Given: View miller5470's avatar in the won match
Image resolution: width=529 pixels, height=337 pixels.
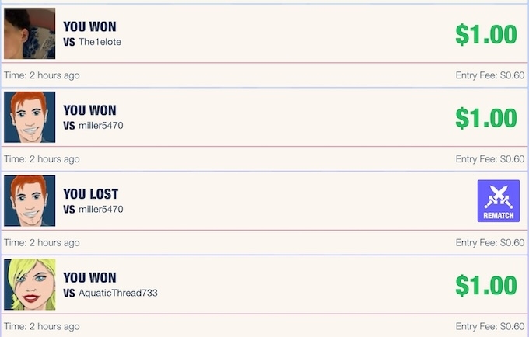Looking at the screenshot, I should tap(30, 117).
